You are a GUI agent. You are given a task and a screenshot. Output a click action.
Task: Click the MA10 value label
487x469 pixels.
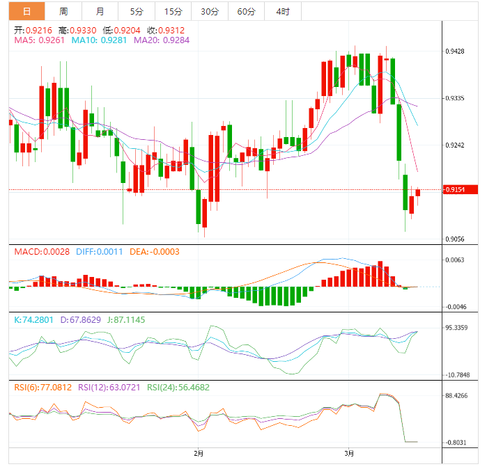point(99,40)
